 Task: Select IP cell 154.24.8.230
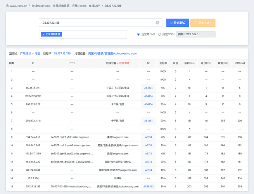[33, 162]
